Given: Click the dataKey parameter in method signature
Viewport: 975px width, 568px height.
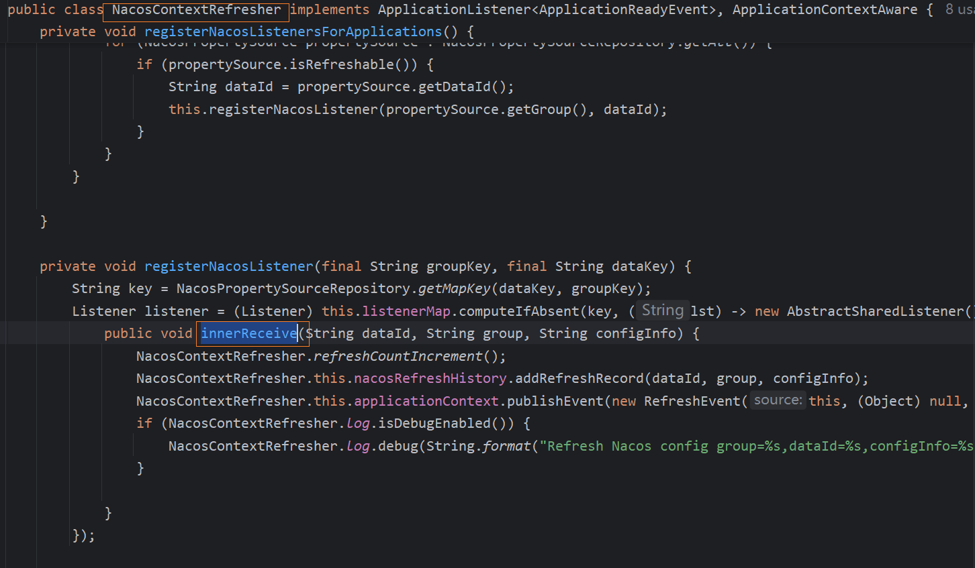Looking at the screenshot, I should (x=640, y=266).
